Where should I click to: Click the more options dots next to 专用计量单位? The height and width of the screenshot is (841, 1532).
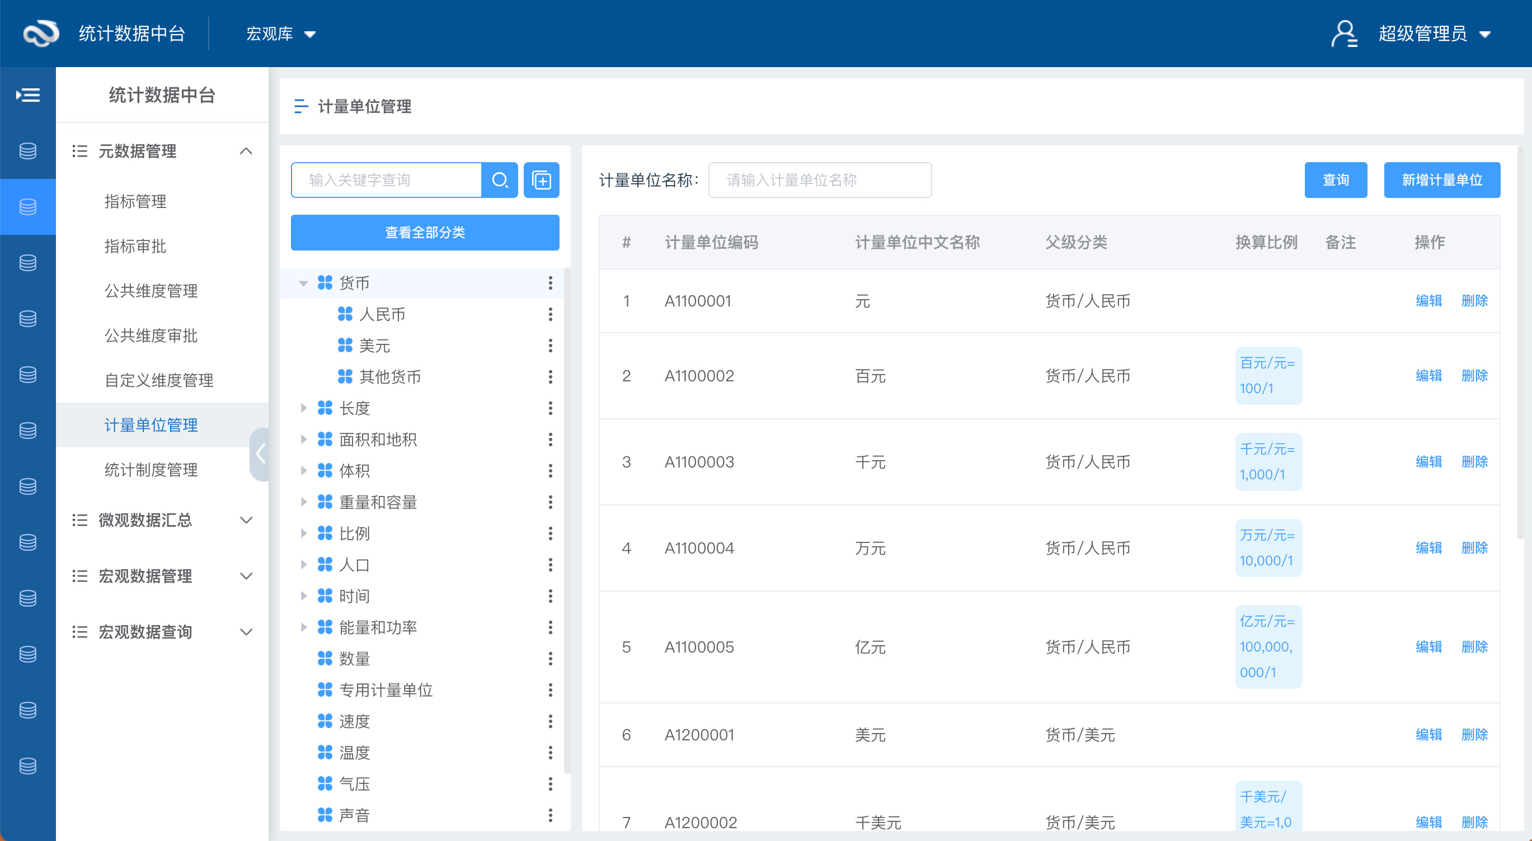(550, 690)
